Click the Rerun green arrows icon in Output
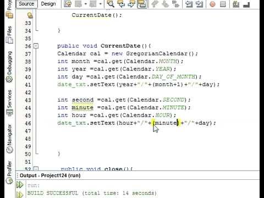 (x=20, y=185)
